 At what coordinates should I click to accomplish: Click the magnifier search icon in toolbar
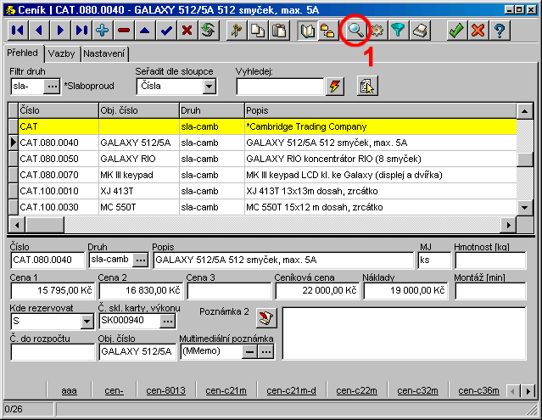point(355,31)
